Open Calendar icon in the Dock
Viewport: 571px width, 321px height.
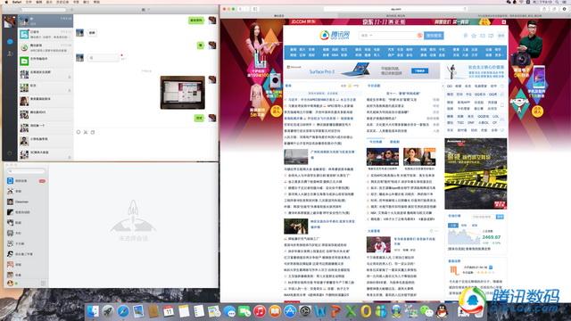coord(169,311)
